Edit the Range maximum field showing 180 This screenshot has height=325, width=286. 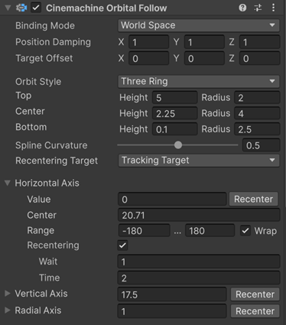point(210,231)
